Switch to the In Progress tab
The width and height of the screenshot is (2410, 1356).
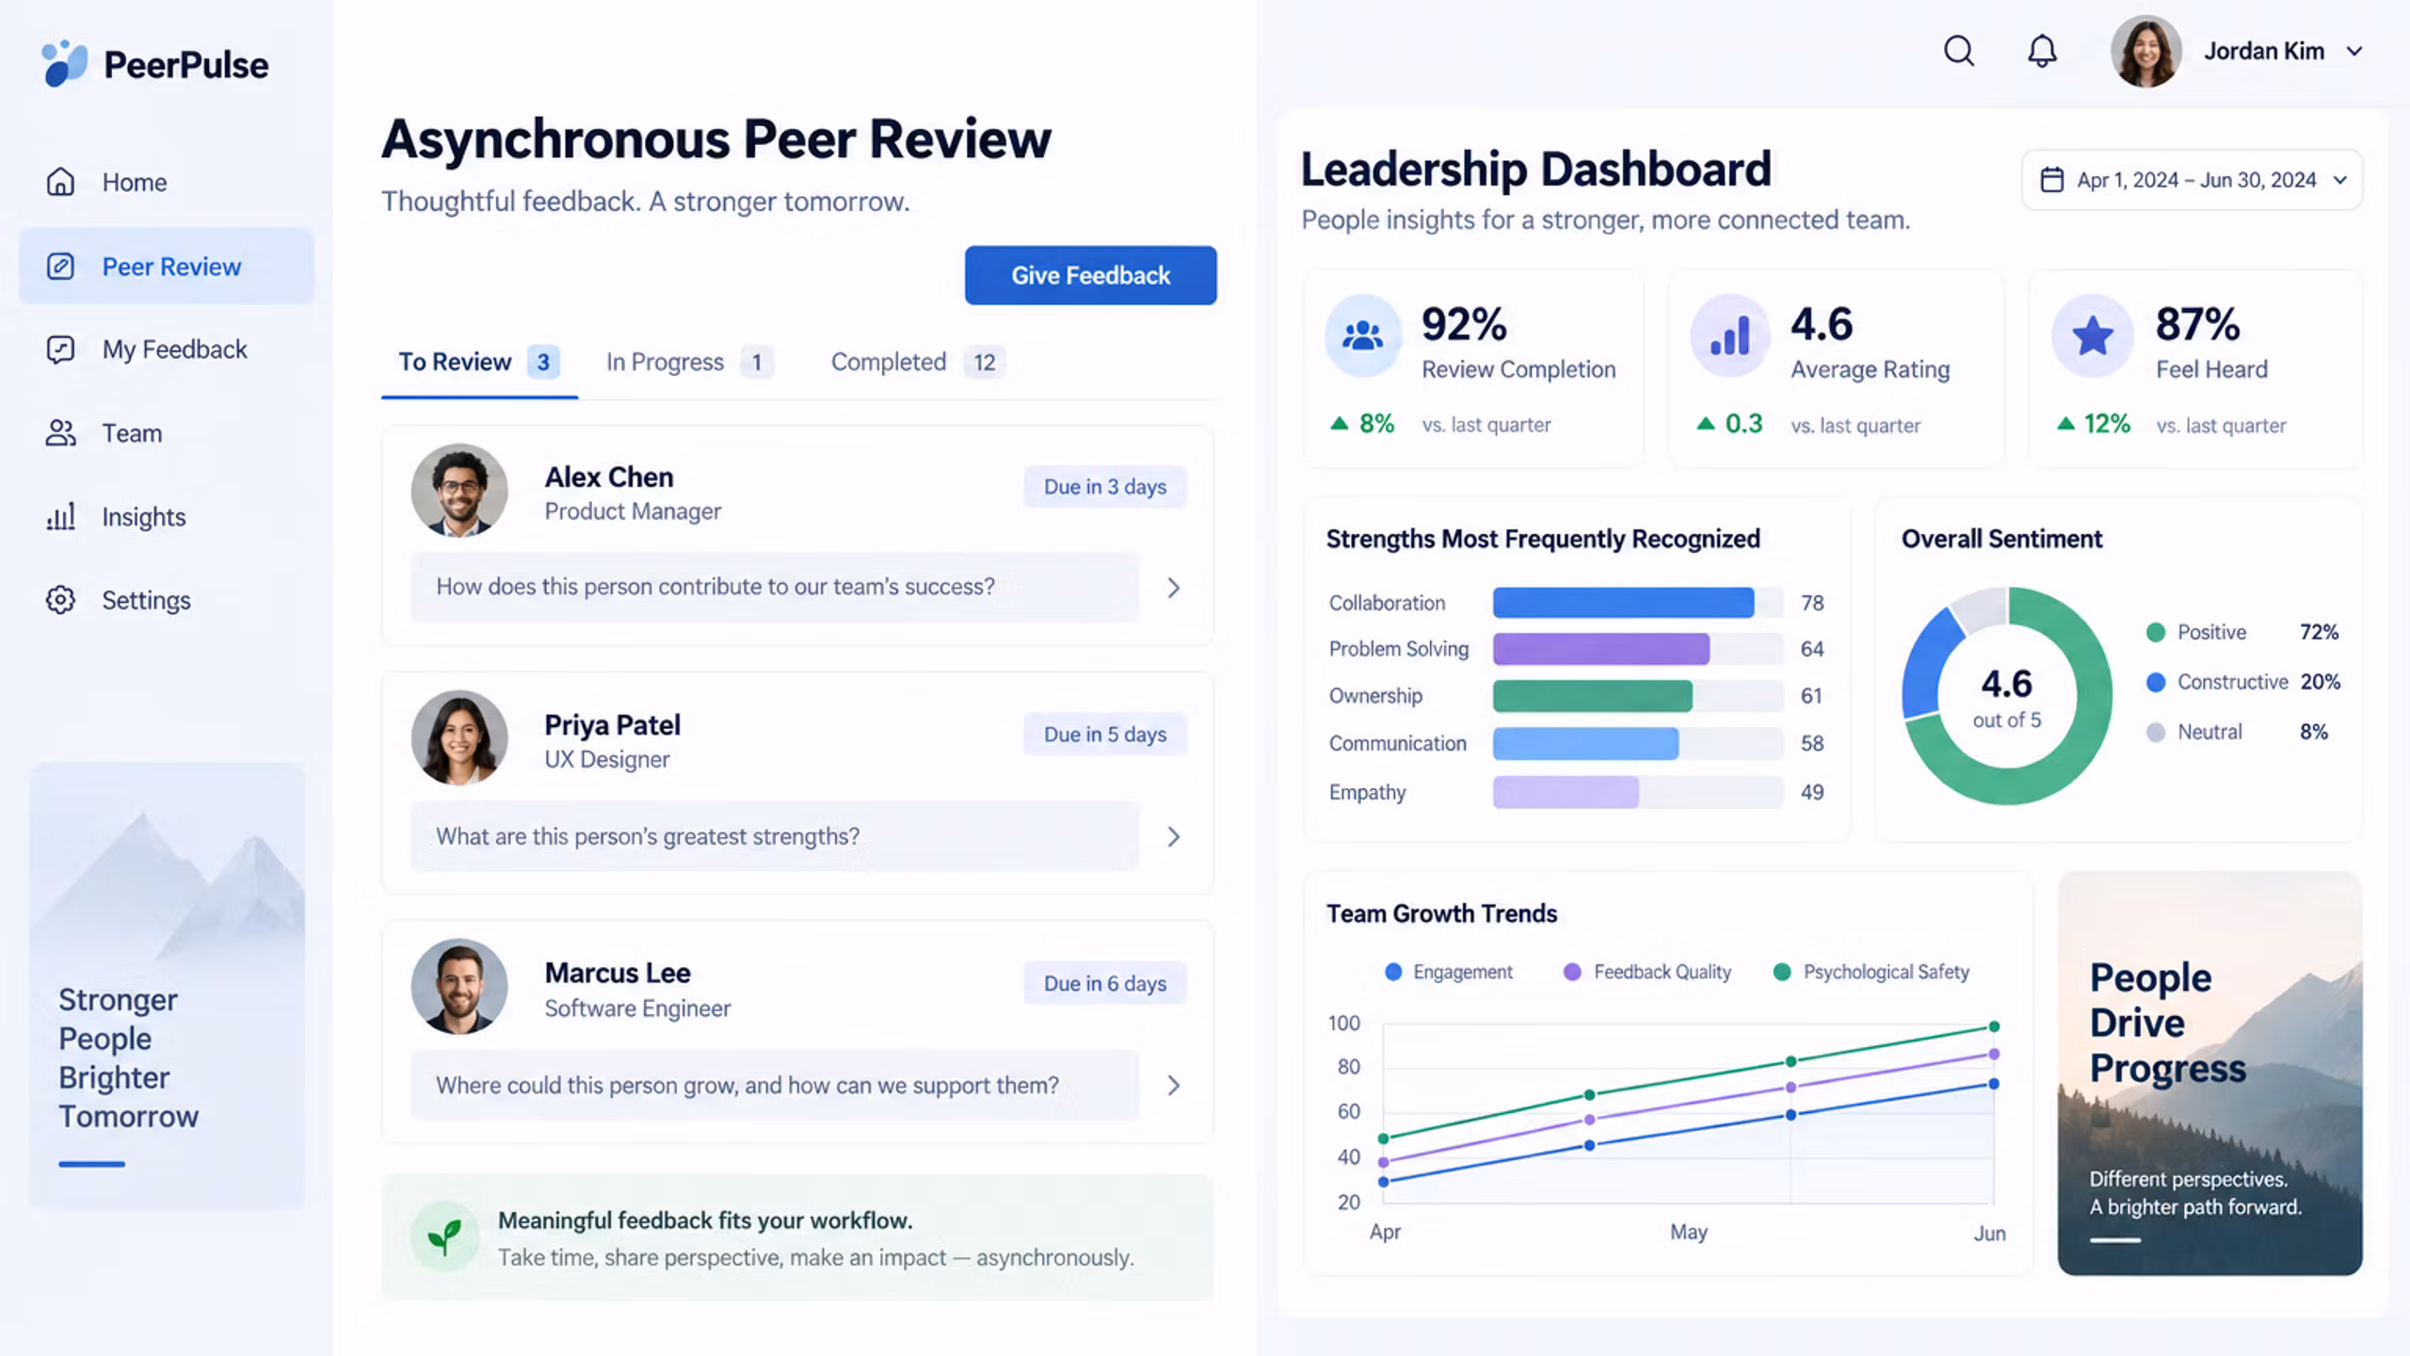[x=689, y=362]
